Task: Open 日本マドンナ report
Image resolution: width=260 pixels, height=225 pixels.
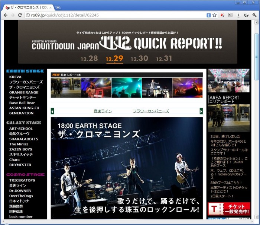Action: tap(19, 201)
